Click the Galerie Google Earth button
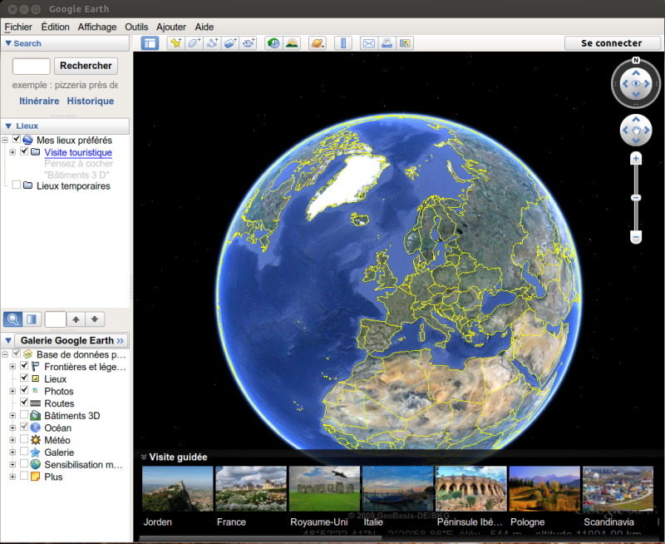The image size is (665, 544). tap(71, 340)
